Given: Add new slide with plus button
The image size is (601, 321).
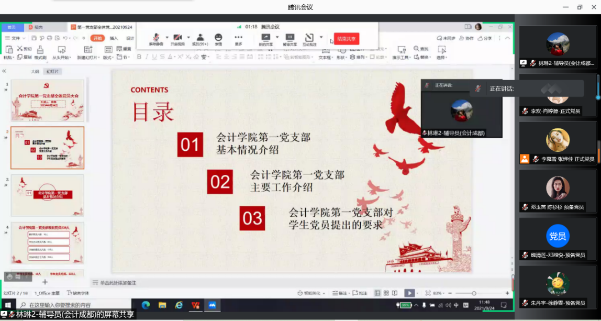Looking at the screenshot, I should tap(45, 282).
